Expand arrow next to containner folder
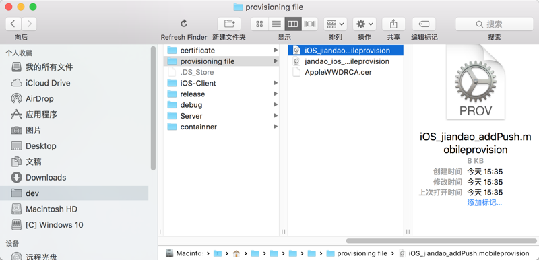The image size is (539, 260). [276, 127]
